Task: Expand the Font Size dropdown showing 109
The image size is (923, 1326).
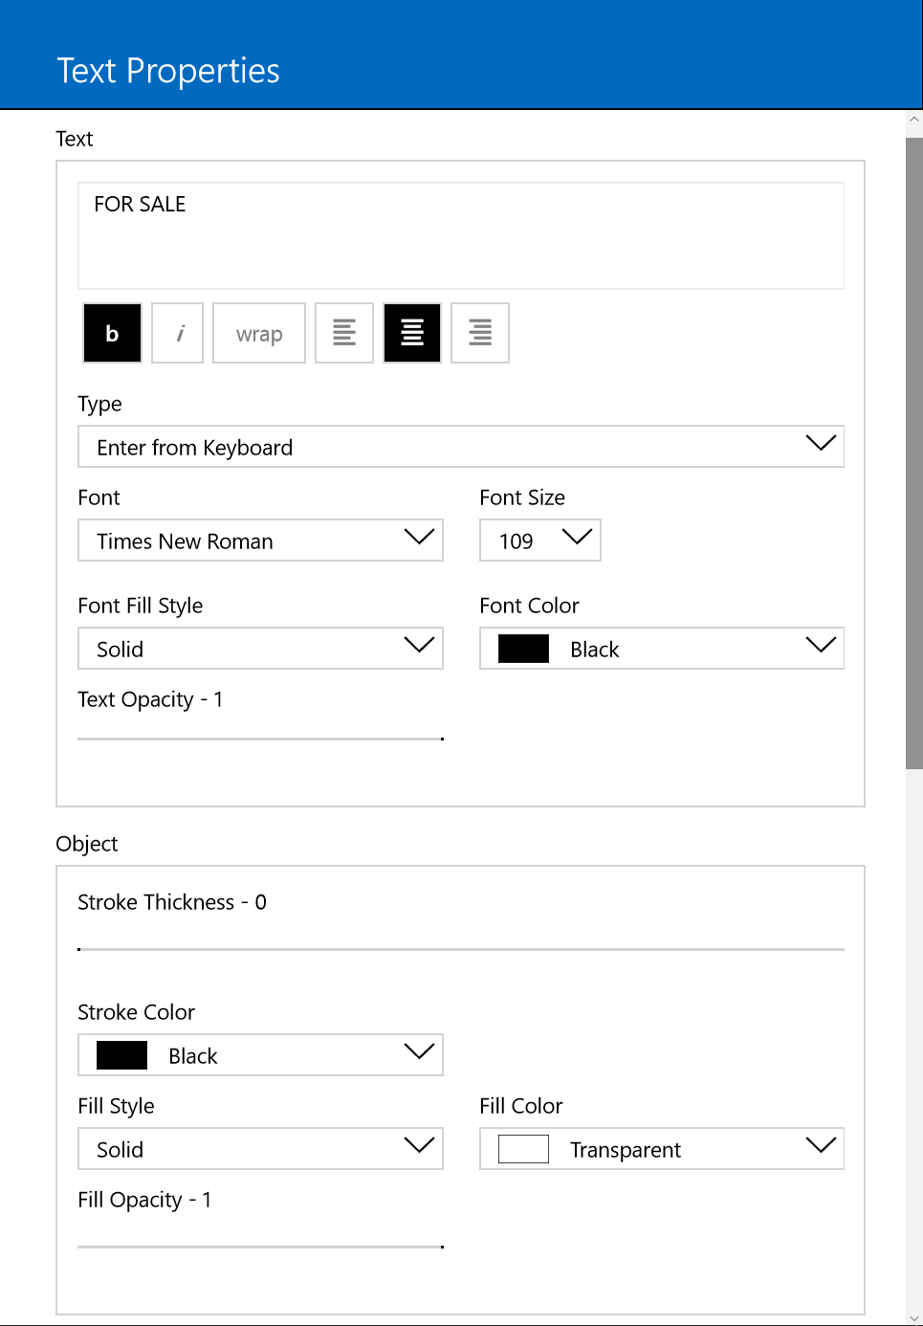Action: coord(540,541)
